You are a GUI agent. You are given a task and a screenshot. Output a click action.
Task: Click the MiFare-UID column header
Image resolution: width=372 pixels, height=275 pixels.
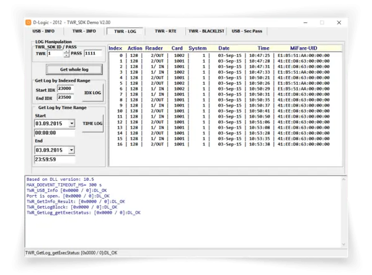coord(303,48)
